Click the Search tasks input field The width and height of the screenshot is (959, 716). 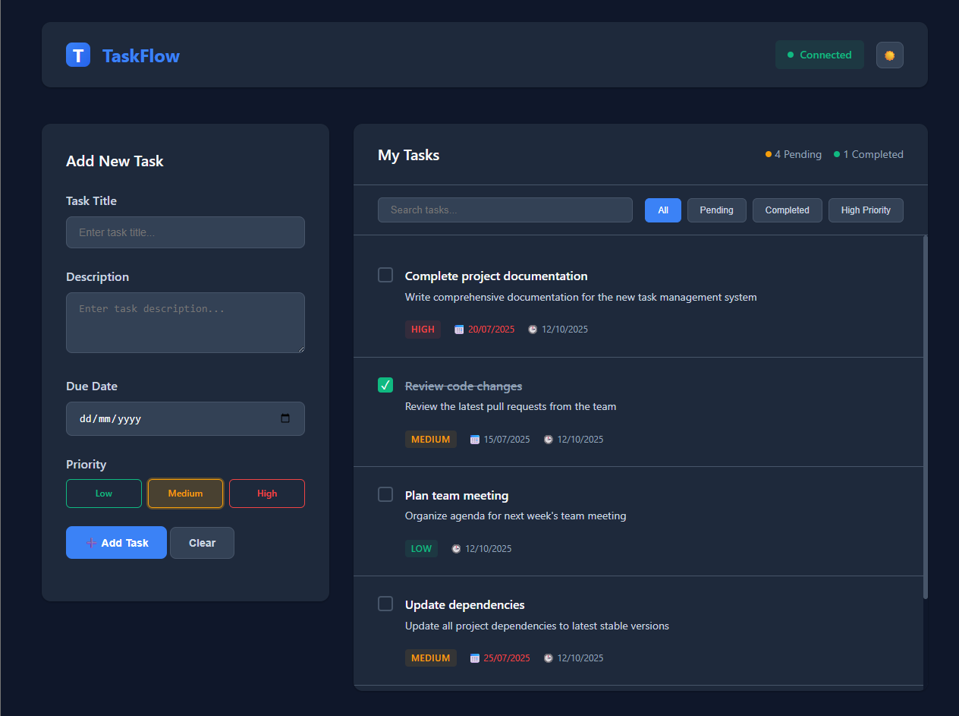[505, 210]
